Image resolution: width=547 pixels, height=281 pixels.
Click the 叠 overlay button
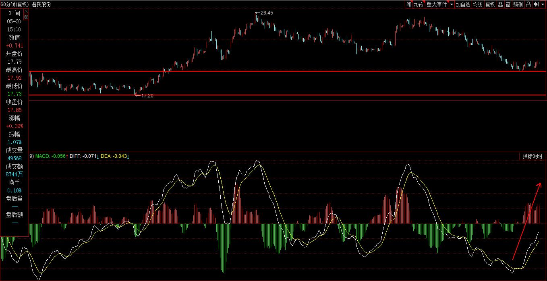point(500,4)
